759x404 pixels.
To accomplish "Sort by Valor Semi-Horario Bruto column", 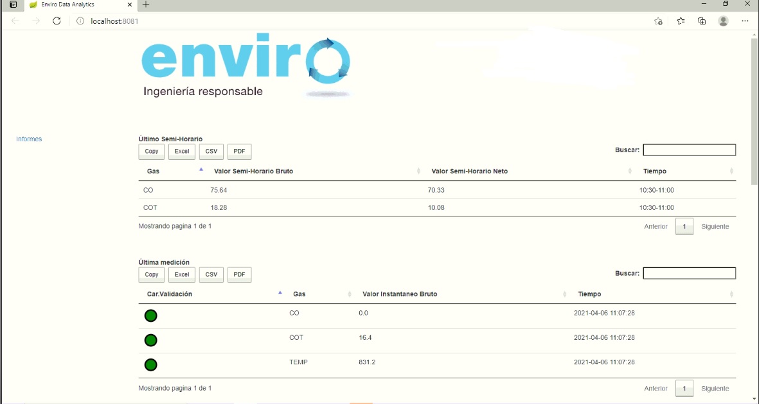I will click(314, 171).
